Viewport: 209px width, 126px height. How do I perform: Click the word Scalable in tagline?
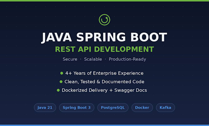coord(93,59)
